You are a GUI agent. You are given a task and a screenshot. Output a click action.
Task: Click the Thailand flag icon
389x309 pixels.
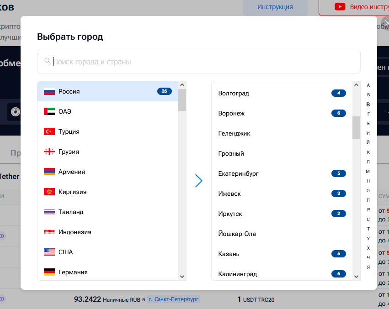[x=49, y=212]
